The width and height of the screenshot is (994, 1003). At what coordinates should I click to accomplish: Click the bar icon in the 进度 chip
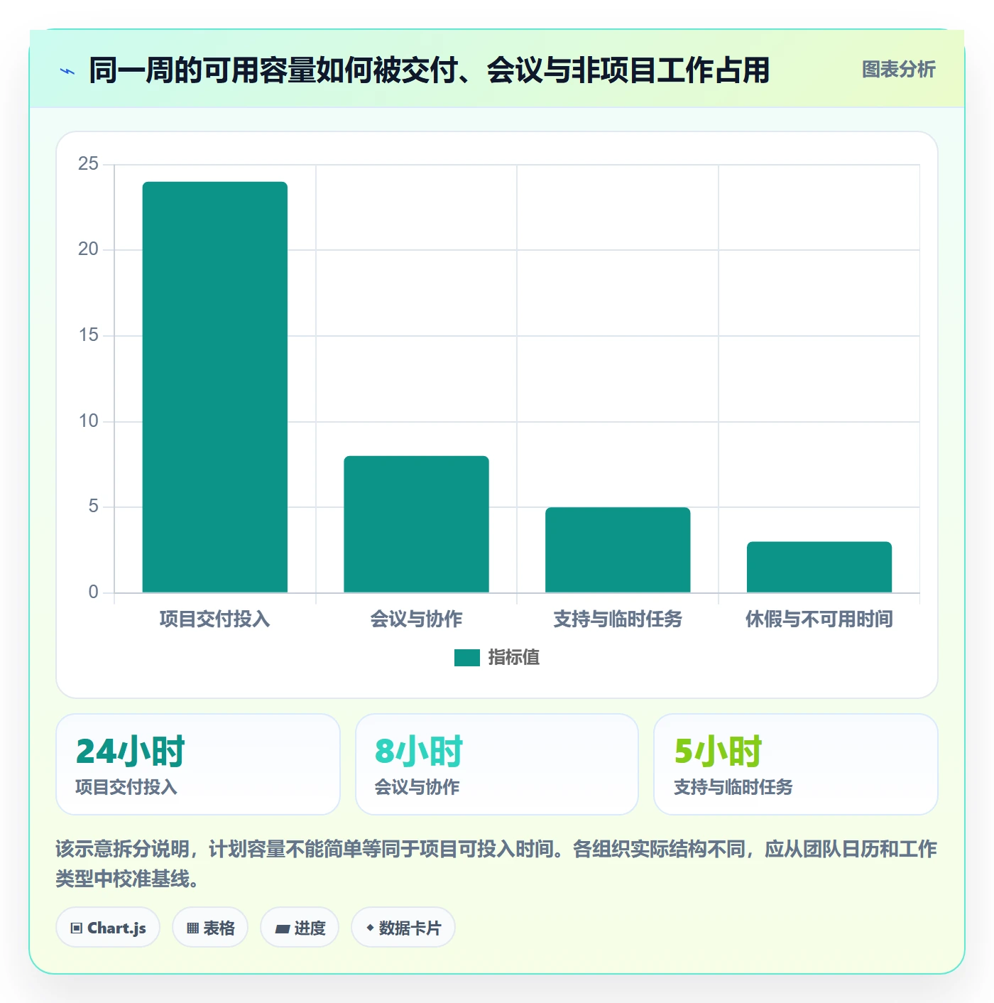tap(282, 928)
